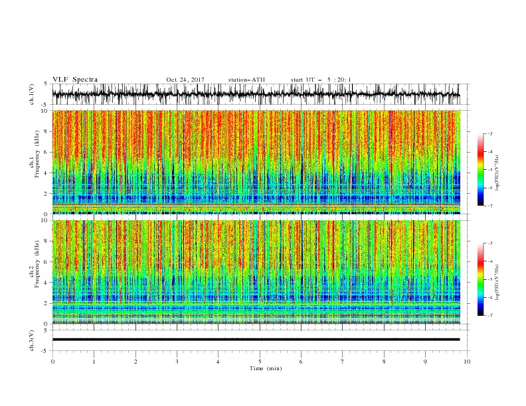Select the date text "Oct. 24, 2017"
The width and height of the screenshot is (526, 406).
point(185,80)
